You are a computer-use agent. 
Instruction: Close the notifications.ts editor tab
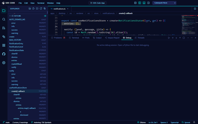[68, 9]
